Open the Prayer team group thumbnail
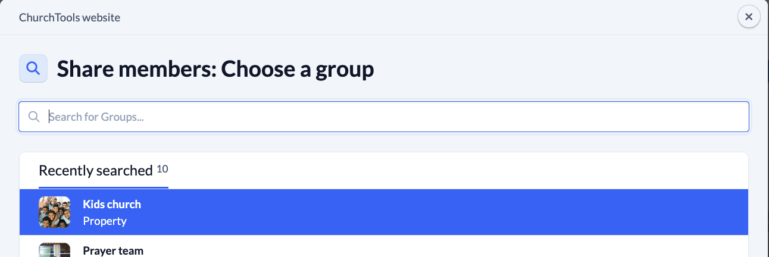This screenshot has width=769, height=257. [x=55, y=250]
